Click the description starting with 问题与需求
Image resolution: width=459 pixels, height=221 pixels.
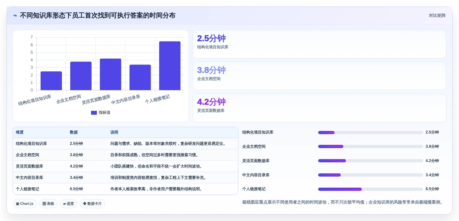168,144
